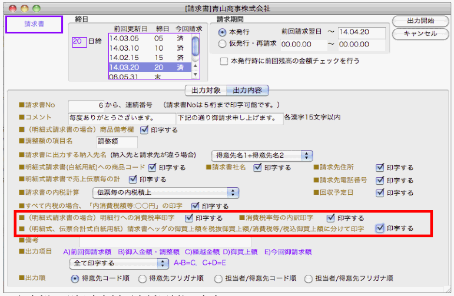Toggle 請求先電話番号 印字する checkbox
Image resolution: width=454 pixels, height=296 pixels.
[380, 180]
